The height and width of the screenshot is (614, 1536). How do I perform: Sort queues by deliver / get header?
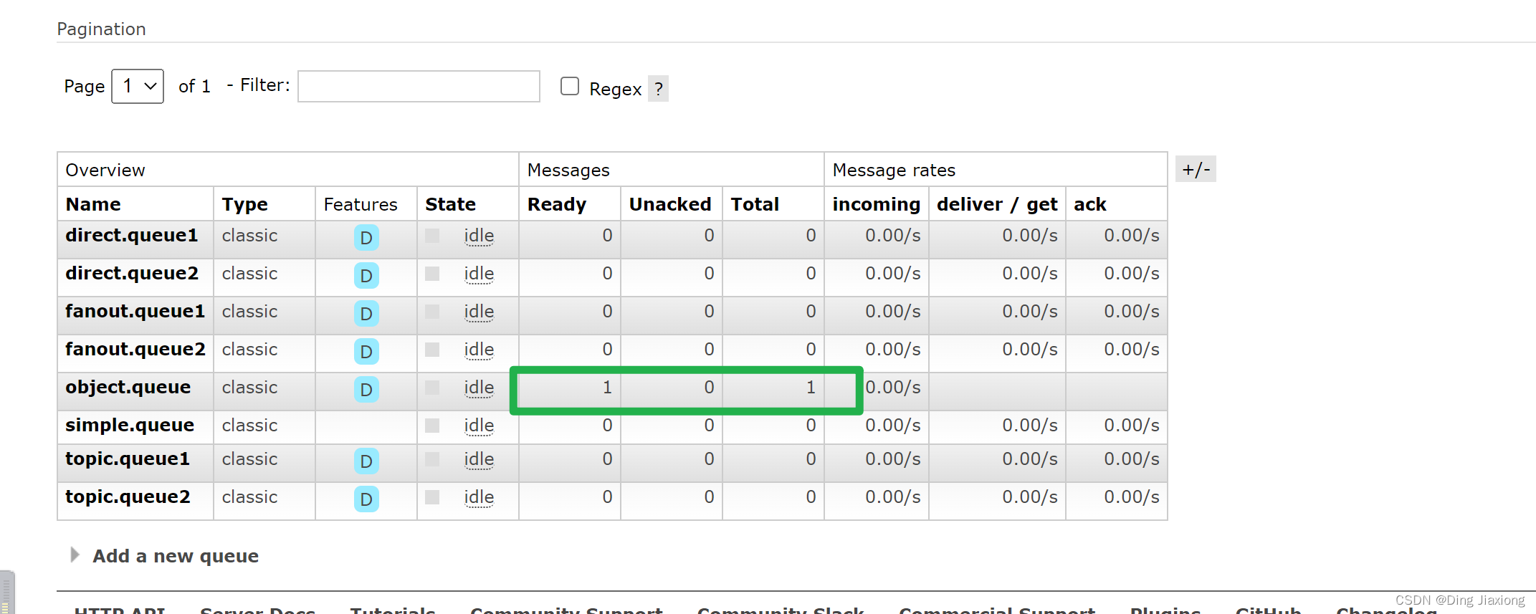[x=997, y=204]
